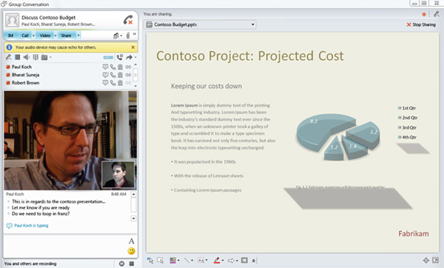Open the color picker swatch in annotation toolbar
Image resolution: width=444 pixels, height=268 pixels.
point(172,260)
